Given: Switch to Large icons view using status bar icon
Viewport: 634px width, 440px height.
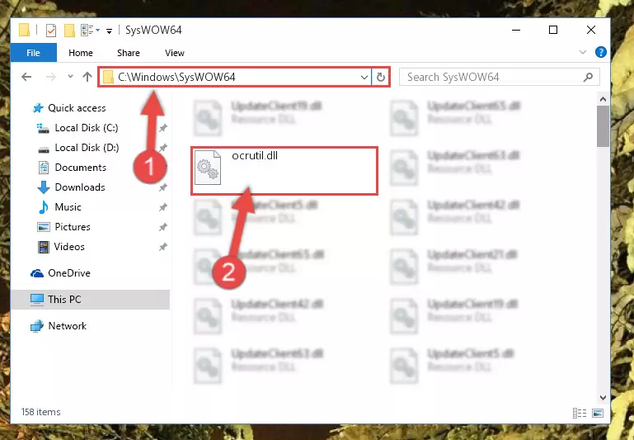Looking at the screenshot, I should 597,413.
